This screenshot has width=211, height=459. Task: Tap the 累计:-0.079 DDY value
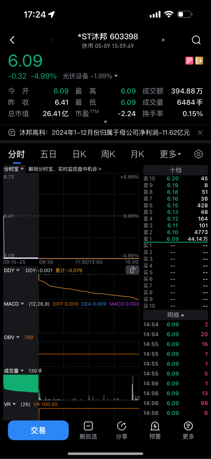tap(69, 270)
